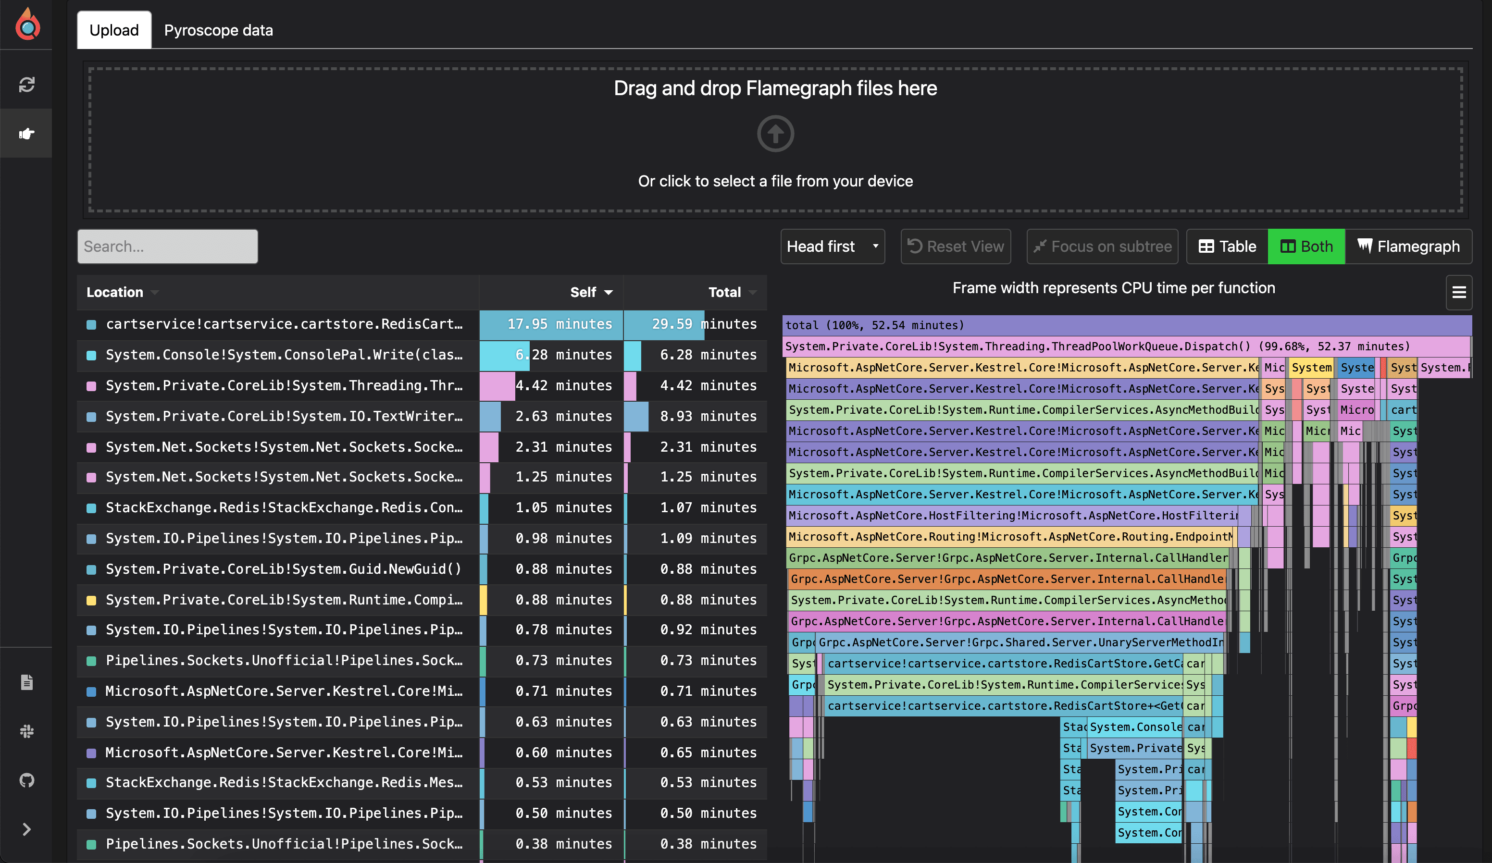Click the green swatch in the 0.73 minutes row
The width and height of the screenshot is (1492, 863).
pos(91,661)
